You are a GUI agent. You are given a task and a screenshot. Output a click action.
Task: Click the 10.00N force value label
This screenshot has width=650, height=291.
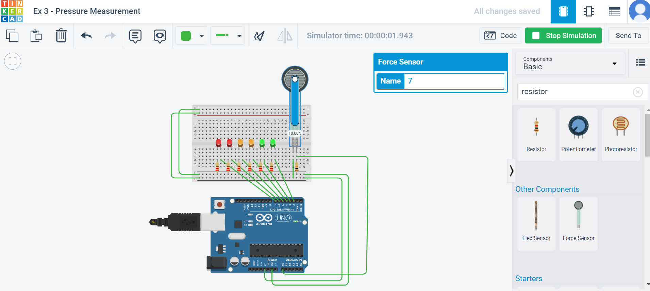(x=295, y=133)
